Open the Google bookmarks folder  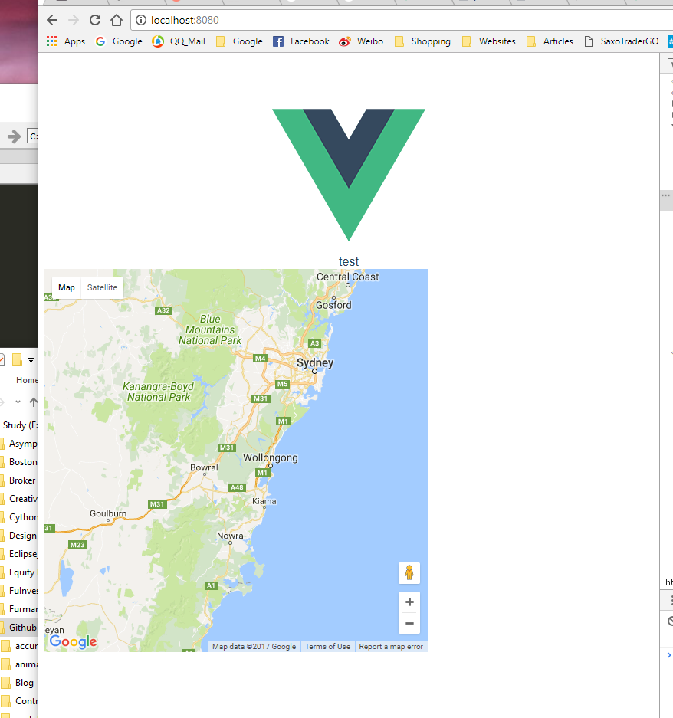[x=239, y=41]
